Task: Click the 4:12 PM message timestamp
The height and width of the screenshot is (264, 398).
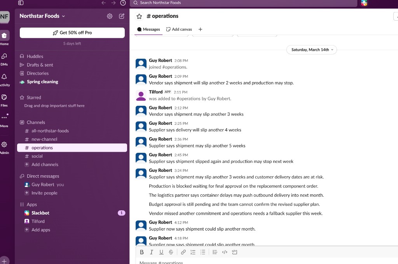Action: pos(181,223)
